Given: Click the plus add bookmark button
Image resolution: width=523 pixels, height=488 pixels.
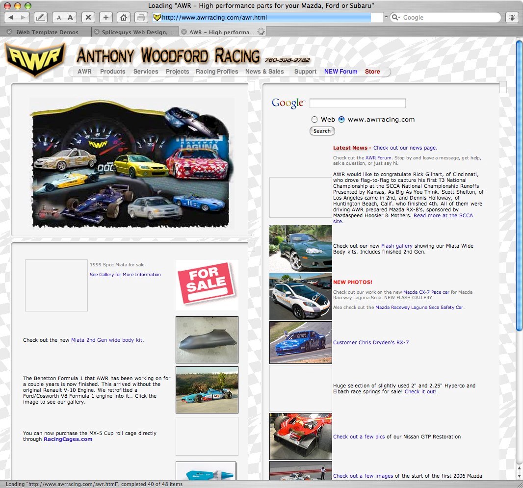Looking at the screenshot, I should pos(106,17).
